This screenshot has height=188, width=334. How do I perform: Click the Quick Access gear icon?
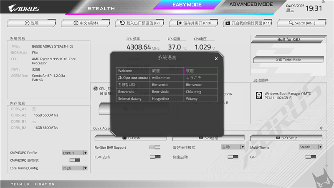coord(321,128)
